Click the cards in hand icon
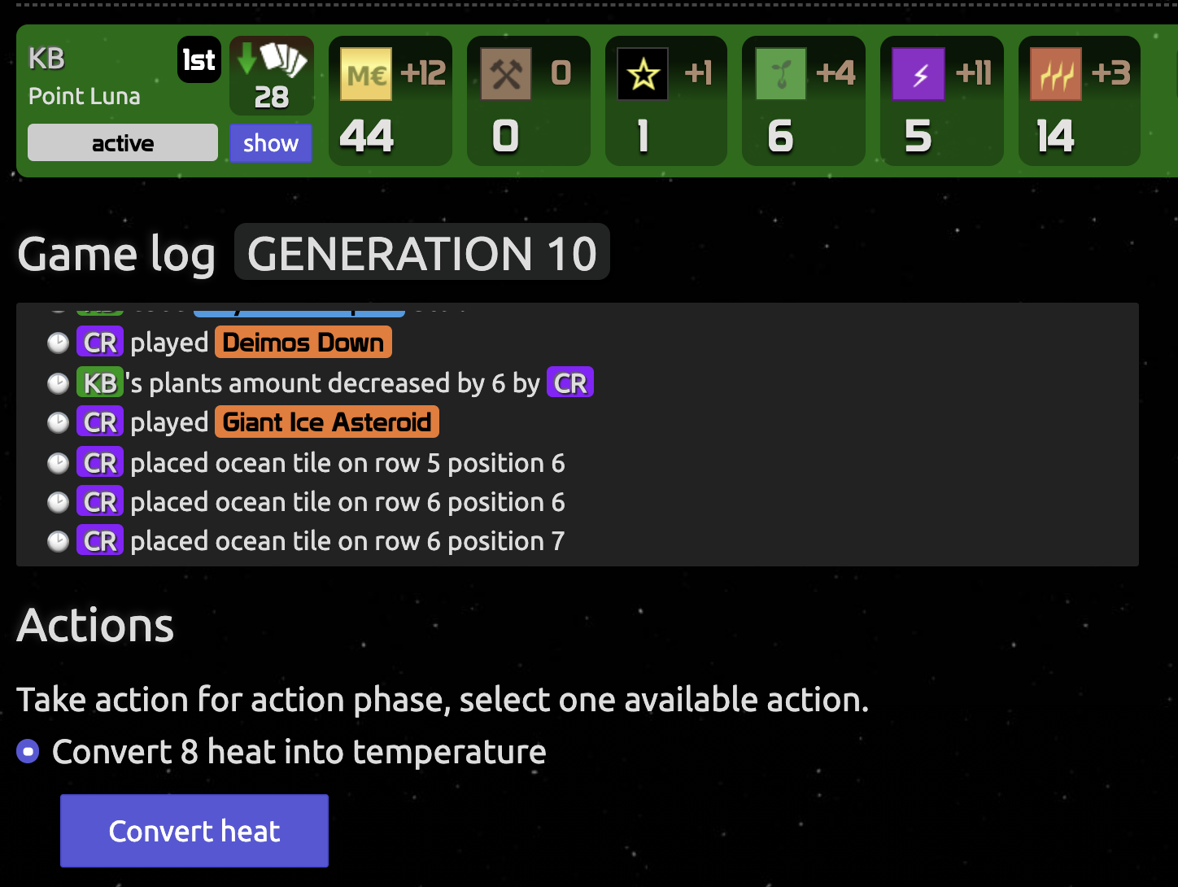This screenshot has width=1178, height=887. point(272,60)
